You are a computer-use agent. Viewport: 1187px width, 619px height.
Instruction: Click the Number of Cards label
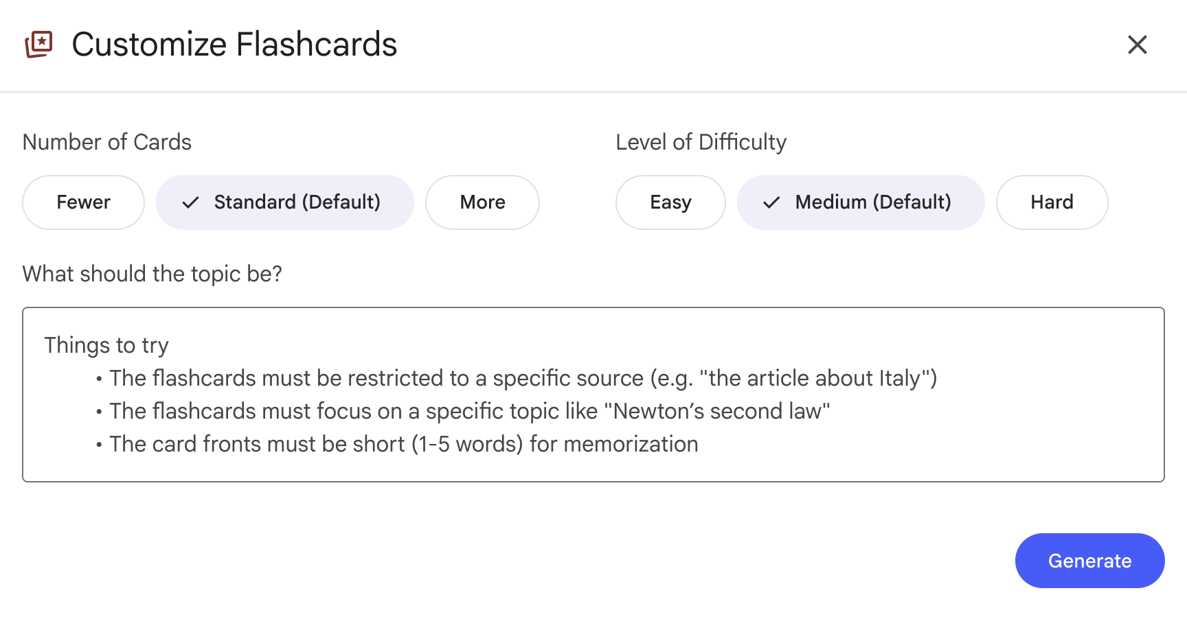(x=106, y=142)
